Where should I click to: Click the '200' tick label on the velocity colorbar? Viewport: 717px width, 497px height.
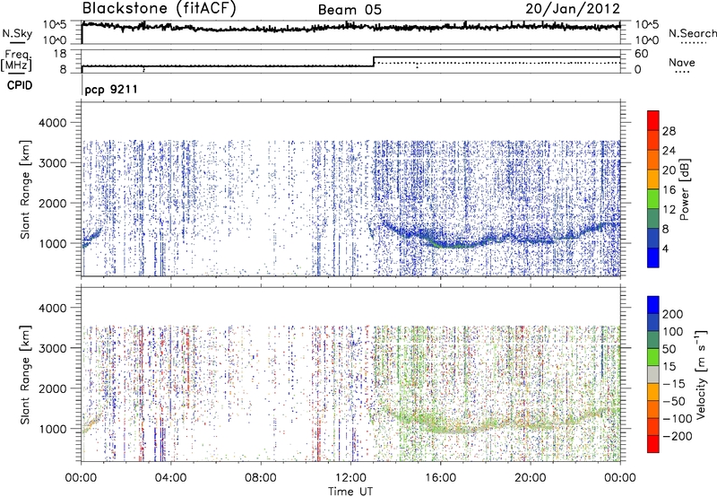tap(673, 314)
